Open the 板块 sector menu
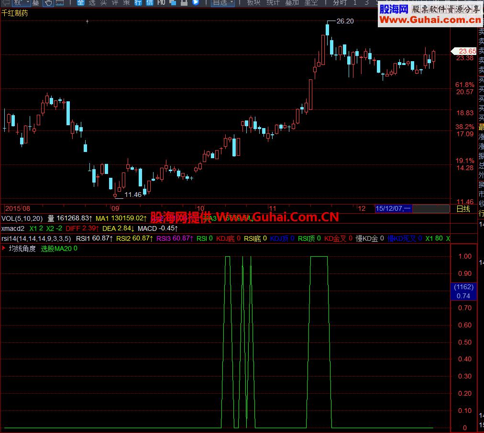 [253, 3]
